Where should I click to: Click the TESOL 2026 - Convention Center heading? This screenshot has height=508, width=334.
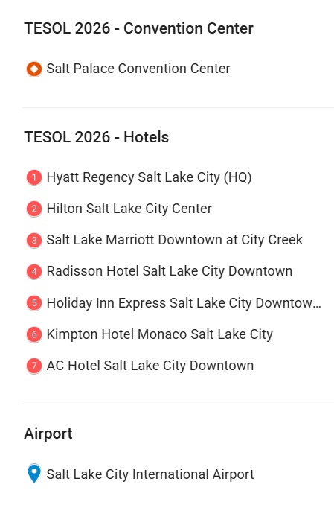[138, 28]
